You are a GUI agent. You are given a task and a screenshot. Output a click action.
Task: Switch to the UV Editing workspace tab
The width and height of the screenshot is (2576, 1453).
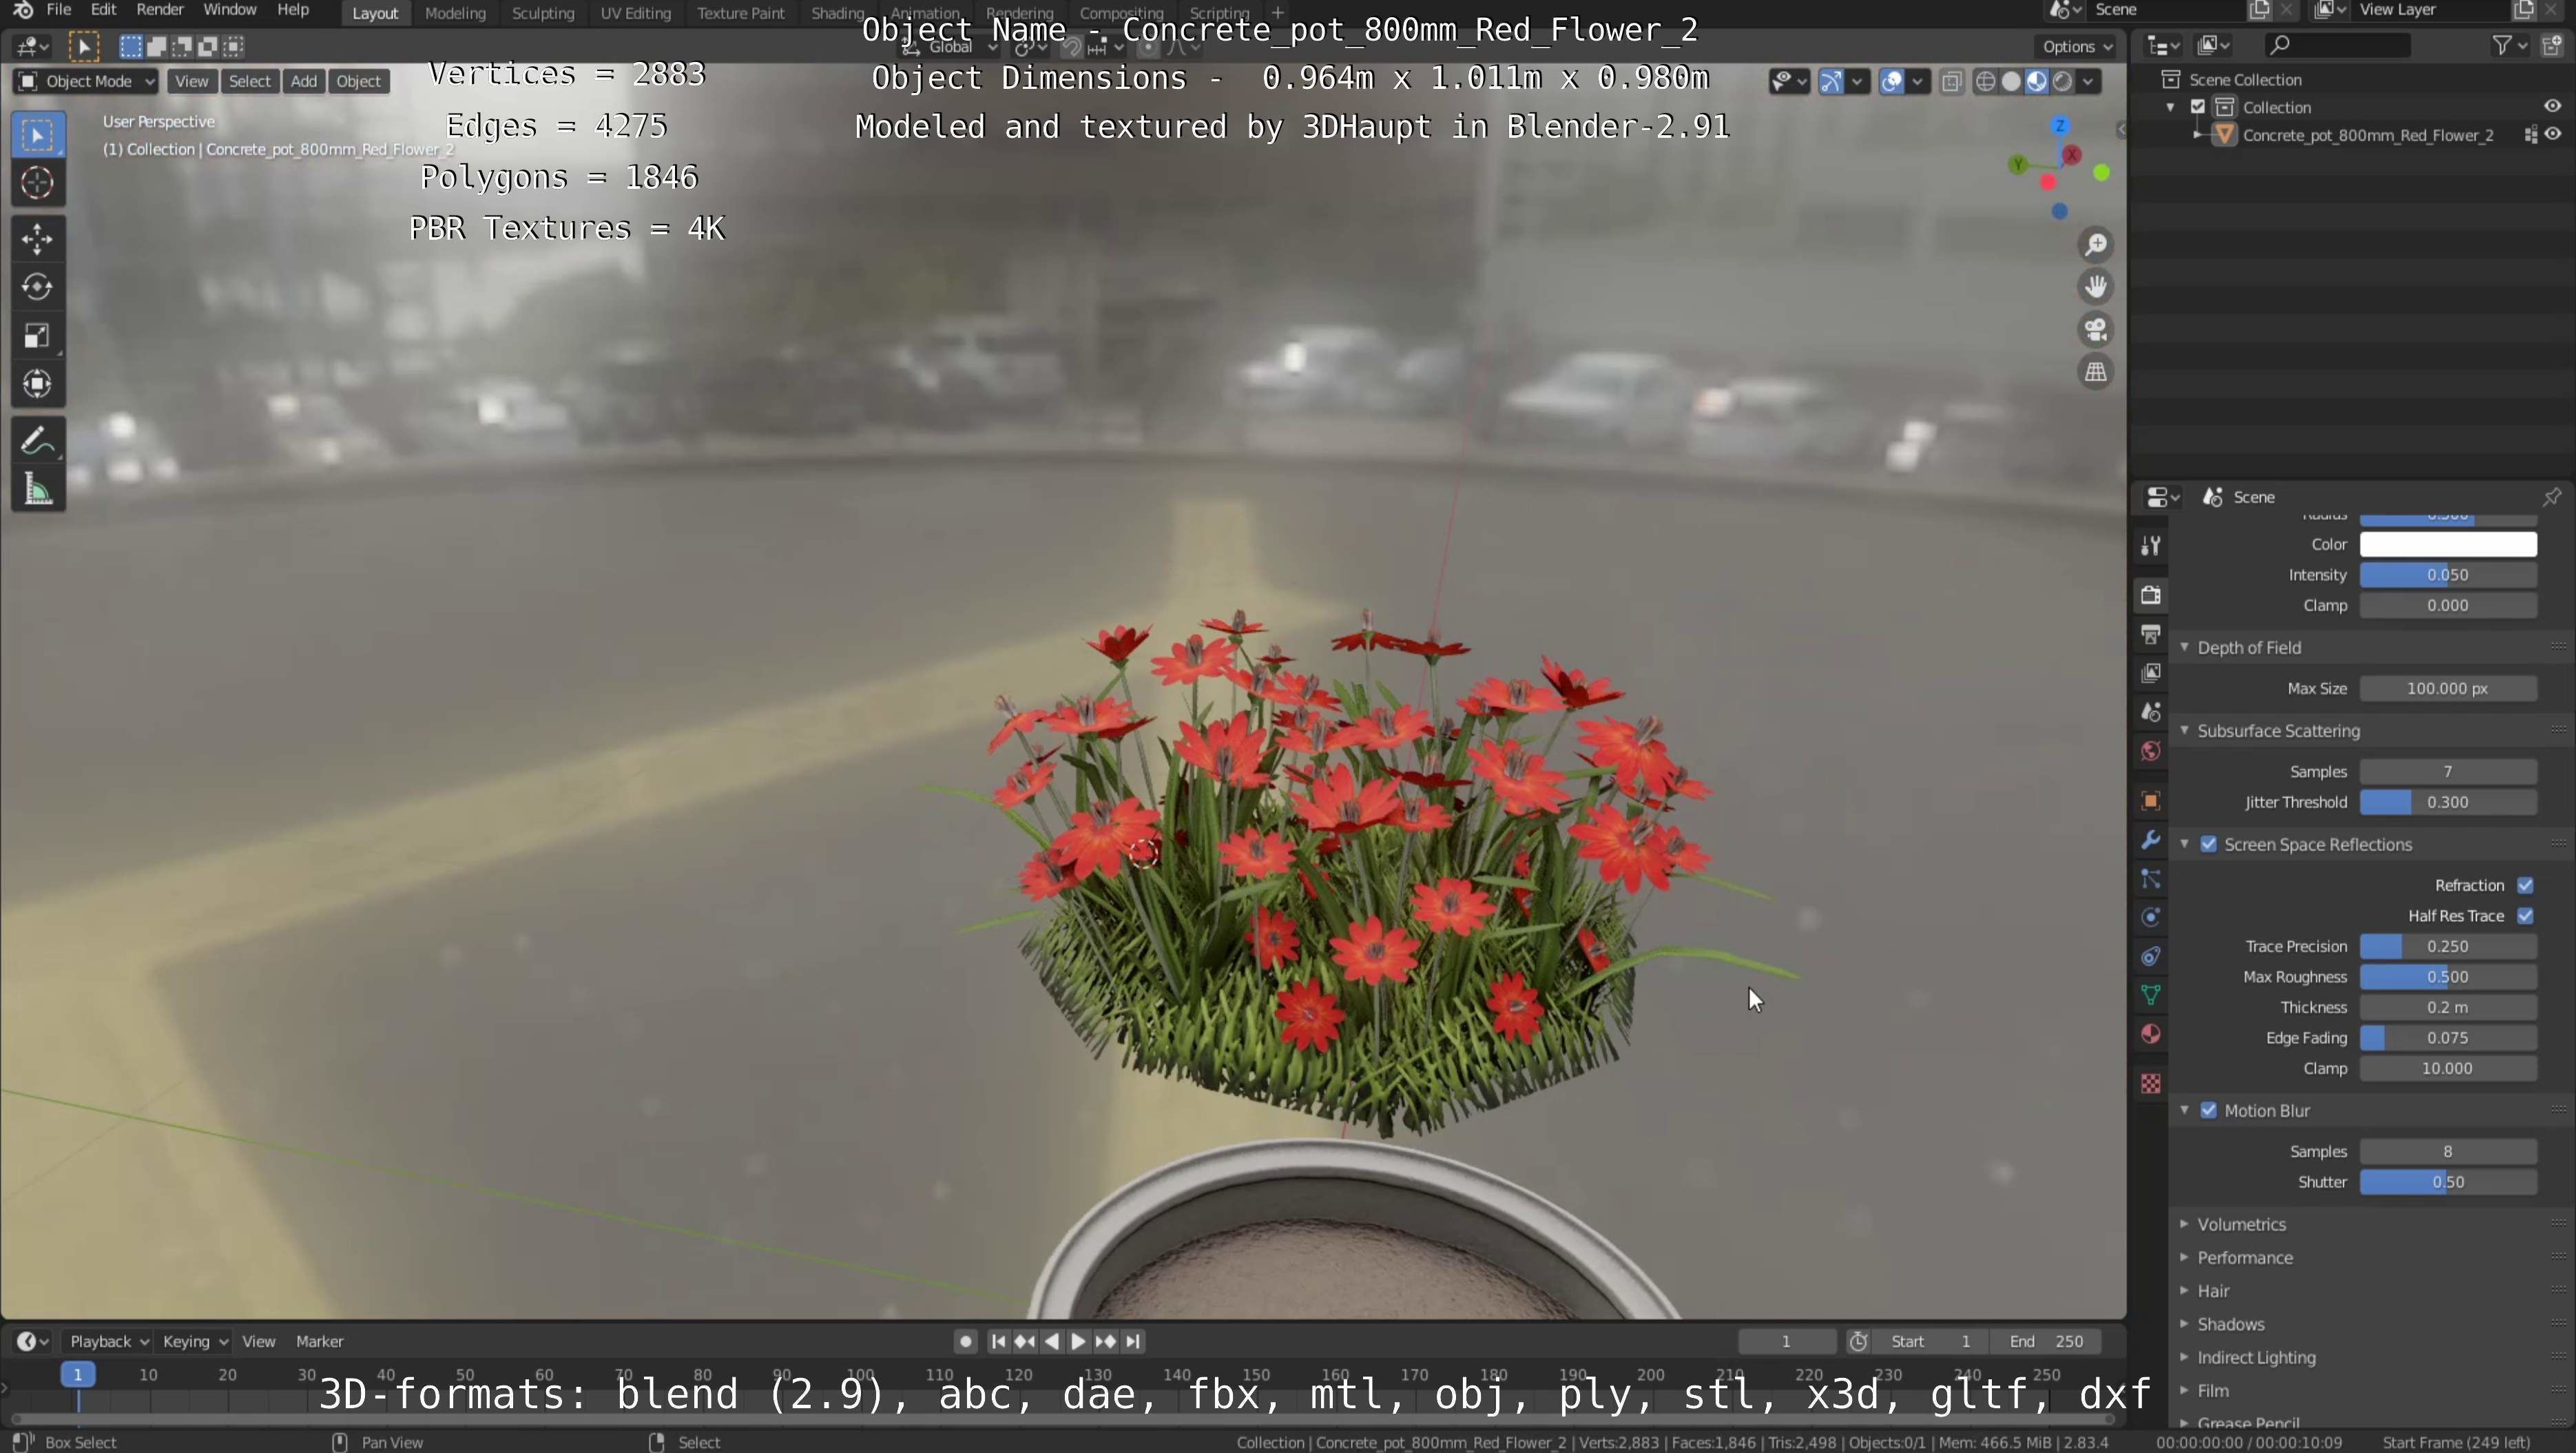tap(635, 13)
